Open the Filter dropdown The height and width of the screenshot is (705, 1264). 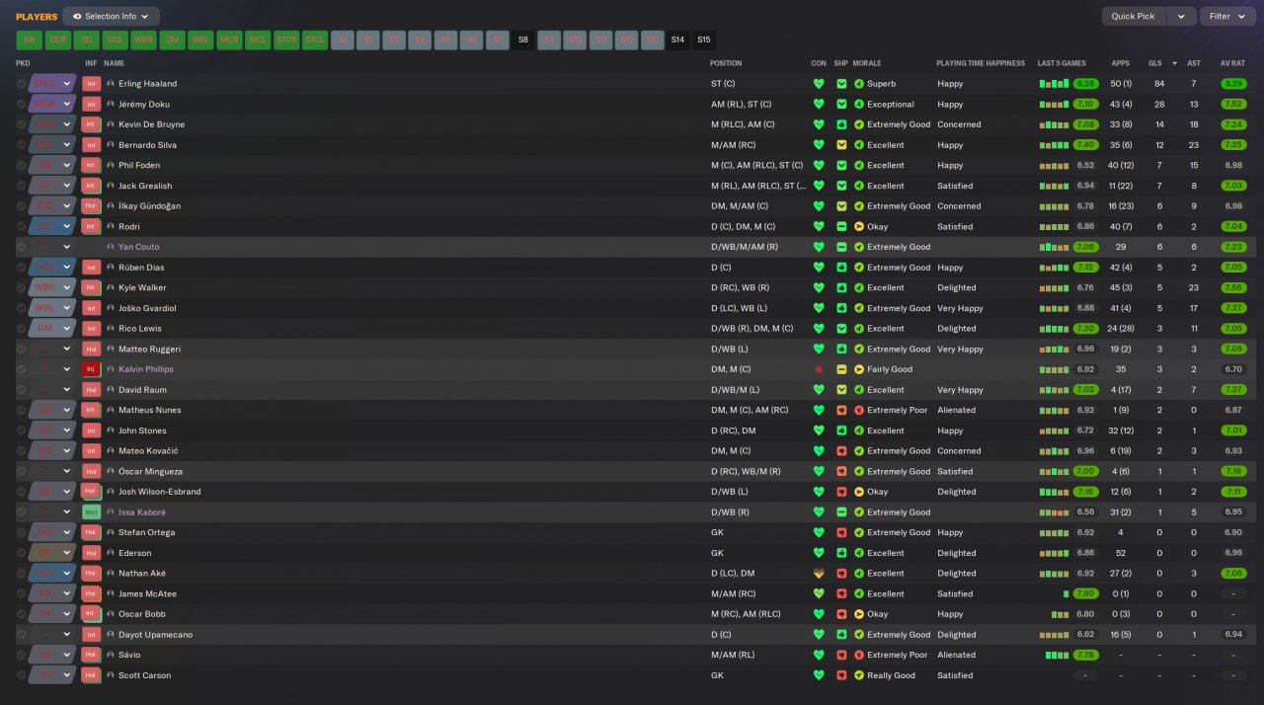(x=1226, y=16)
